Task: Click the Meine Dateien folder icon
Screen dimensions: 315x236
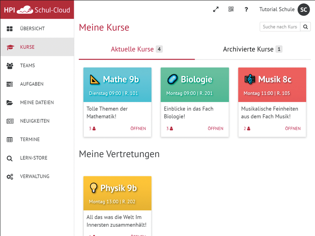Action: point(10,102)
